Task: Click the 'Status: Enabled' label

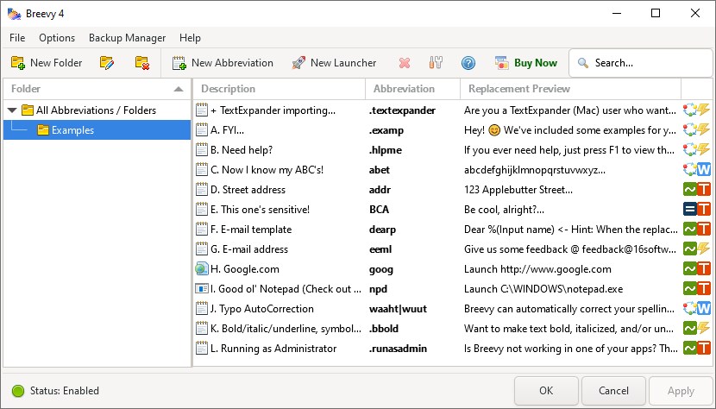Action: click(x=65, y=391)
